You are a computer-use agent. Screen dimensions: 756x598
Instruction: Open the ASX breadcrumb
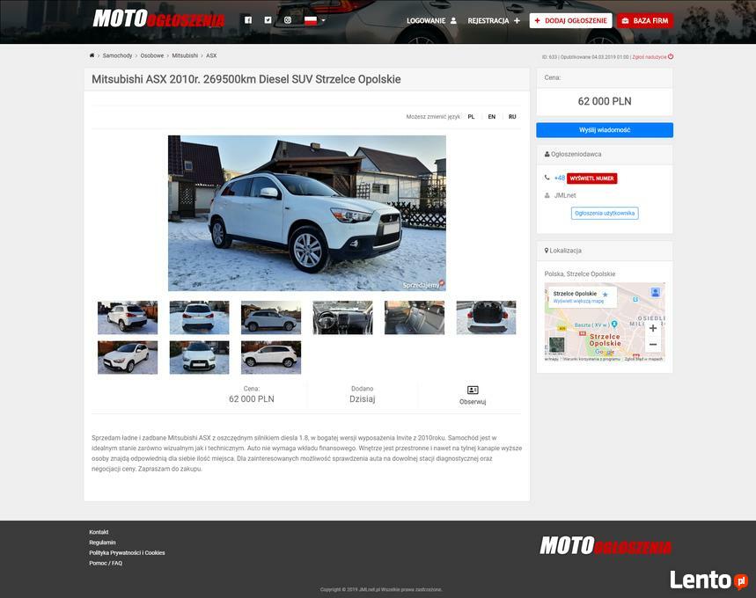coord(211,56)
